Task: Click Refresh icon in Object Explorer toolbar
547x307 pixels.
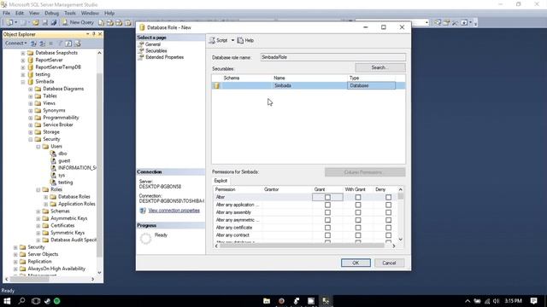Action: (x=68, y=43)
